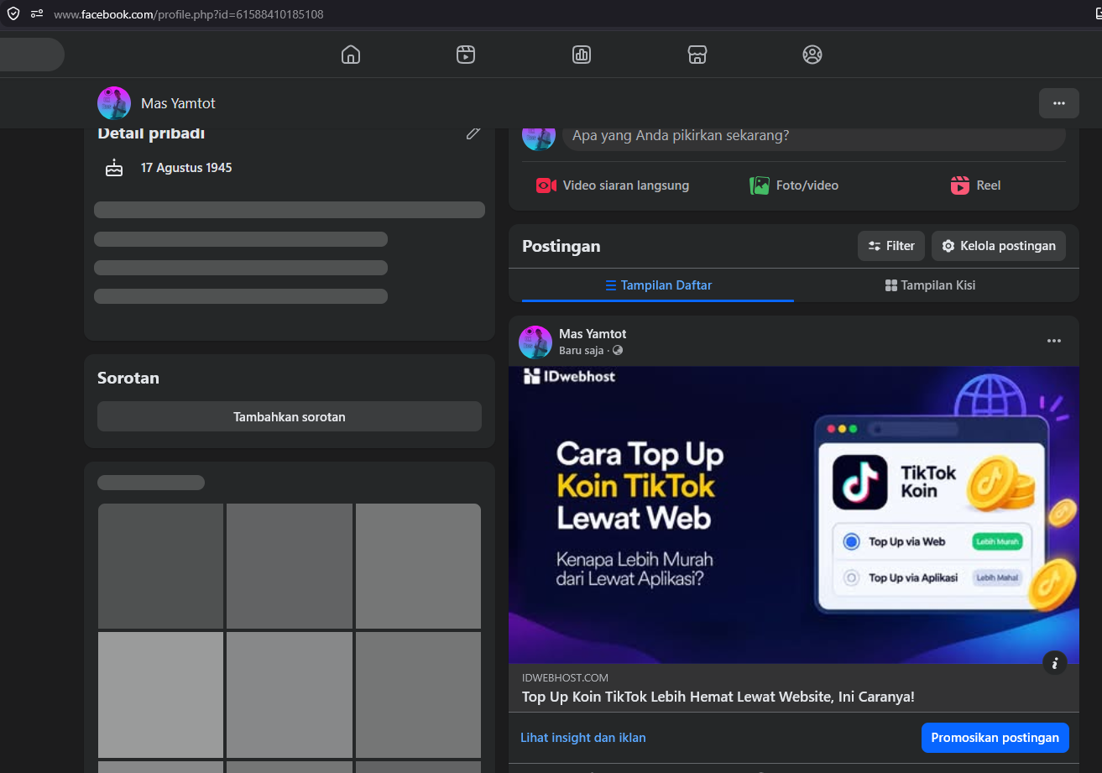
Task: Switch to Tampilan Daftar tab
Action: pyautogui.click(x=658, y=285)
